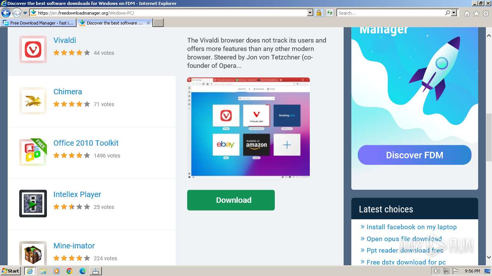This screenshot has width=492, height=276.
Task: Click the refresh page icon
Action: tap(329, 13)
